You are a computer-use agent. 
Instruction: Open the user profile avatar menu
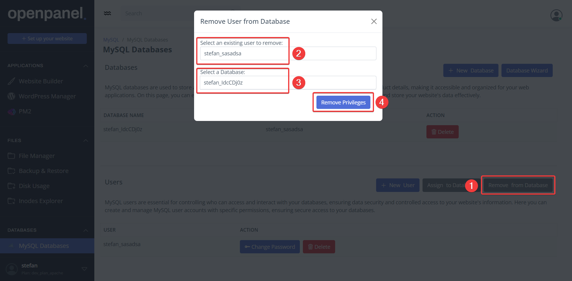[556, 15]
